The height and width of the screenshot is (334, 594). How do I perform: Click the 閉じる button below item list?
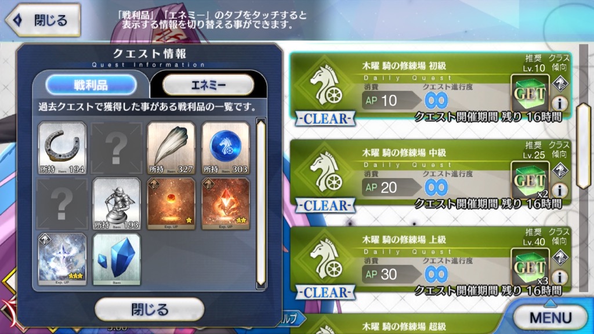coord(149,310)
